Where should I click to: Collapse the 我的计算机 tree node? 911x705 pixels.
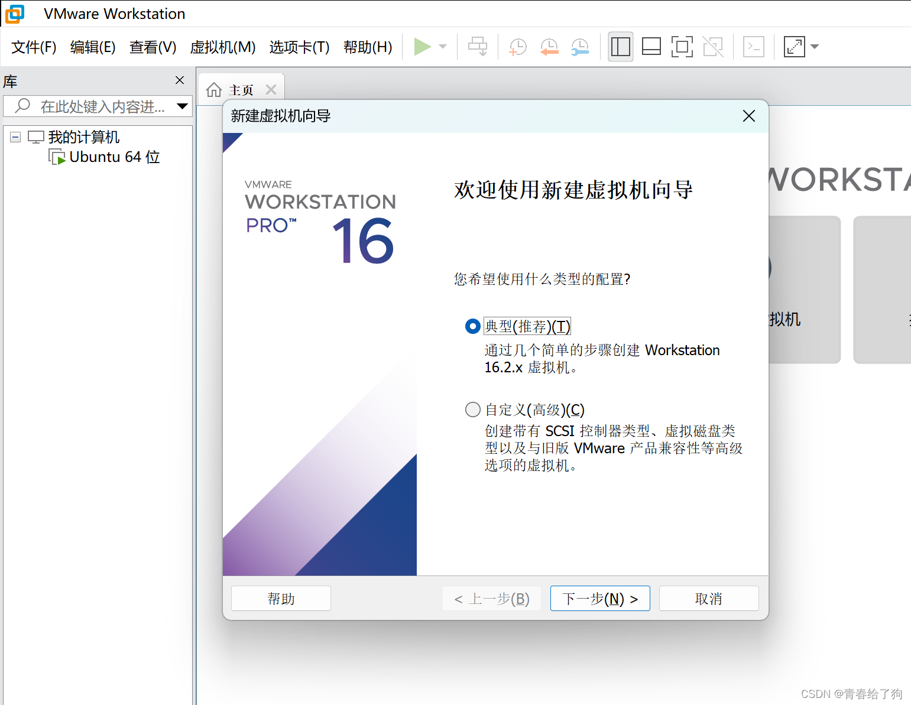click(x=15, y=137)
